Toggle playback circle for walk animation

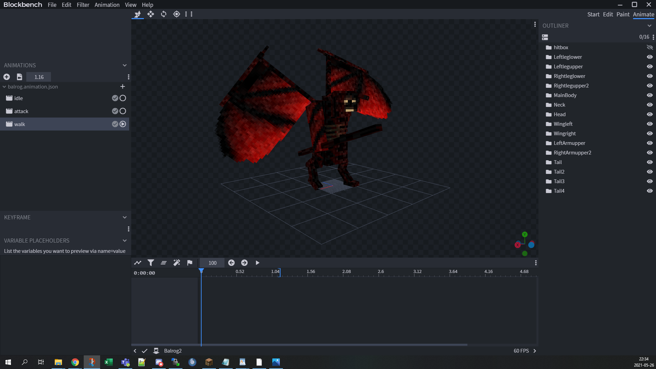tap(123, 124)
